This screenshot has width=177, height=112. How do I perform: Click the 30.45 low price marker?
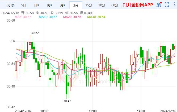(67, 101)
